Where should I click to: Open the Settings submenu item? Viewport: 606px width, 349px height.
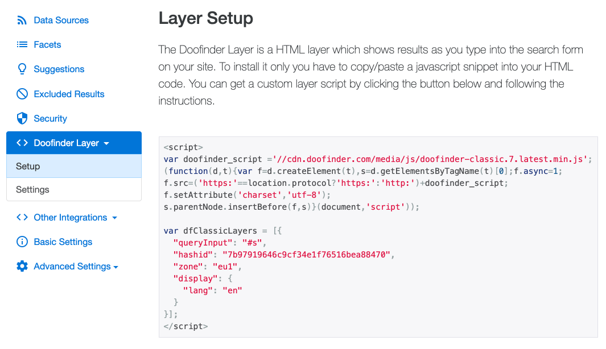pyautogui.click(x=32, y=190)
